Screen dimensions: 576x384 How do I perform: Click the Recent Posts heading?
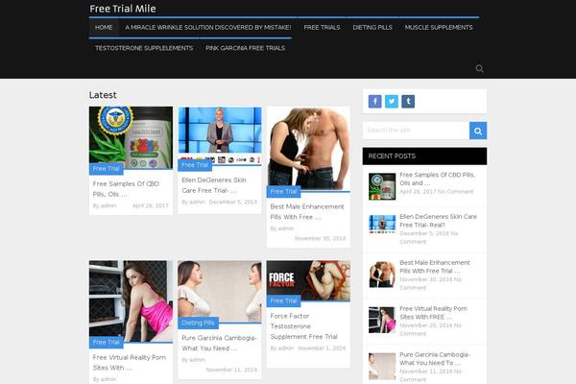click(392, 156)
